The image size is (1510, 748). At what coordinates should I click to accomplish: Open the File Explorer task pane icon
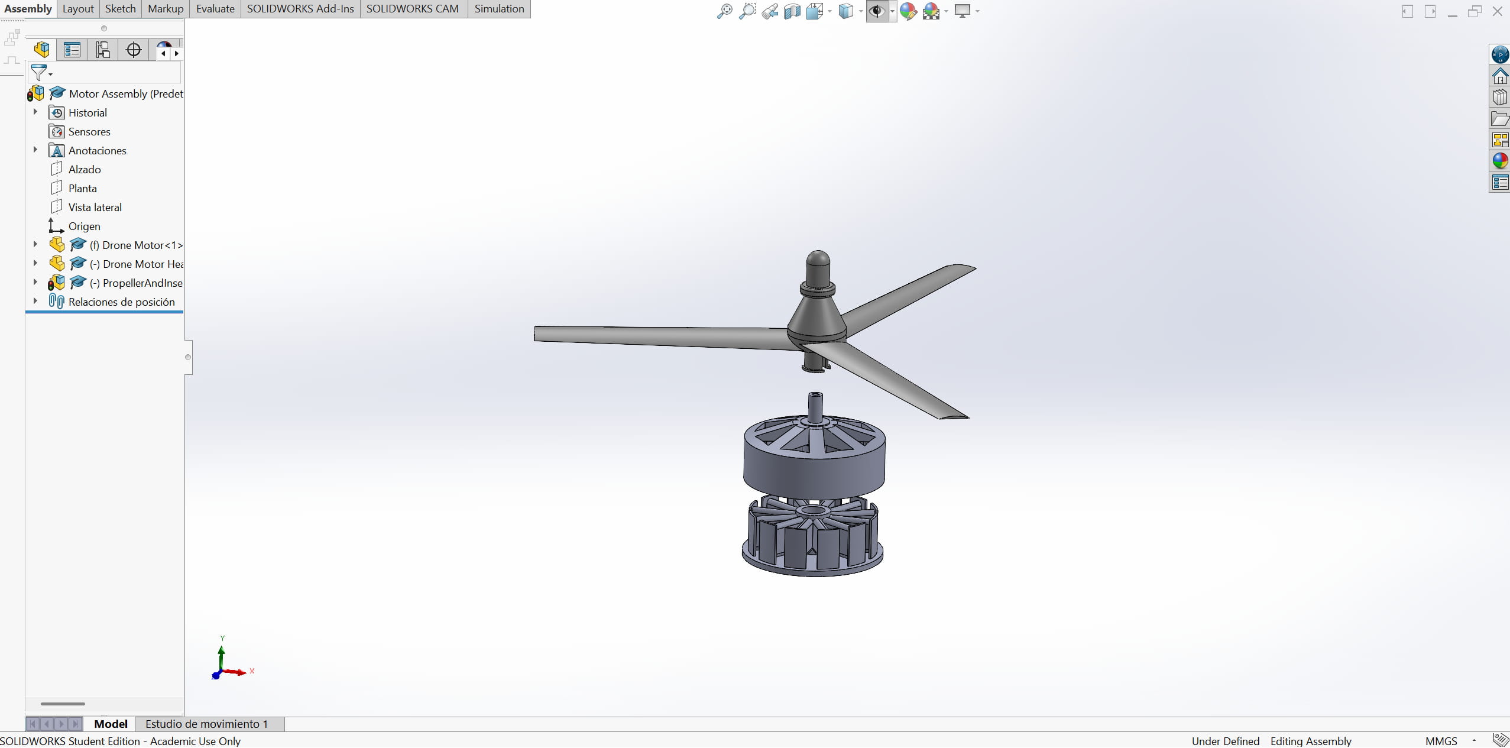tap(1501, 118)
